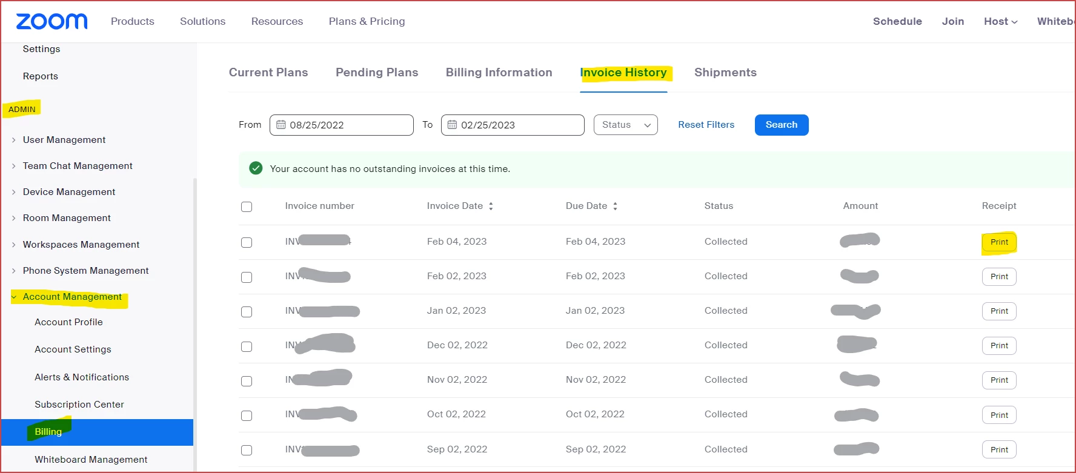
Task: Click the calendar icon in To date field
Action: (452, 125)
